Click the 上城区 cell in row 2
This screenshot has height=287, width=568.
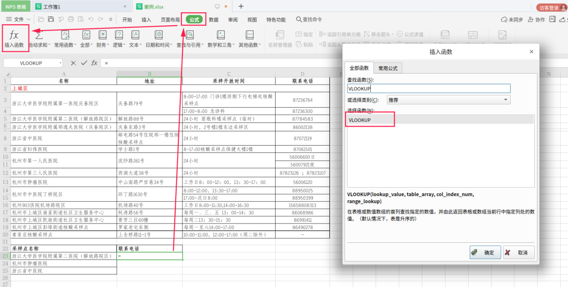click(x=170, y=88)
